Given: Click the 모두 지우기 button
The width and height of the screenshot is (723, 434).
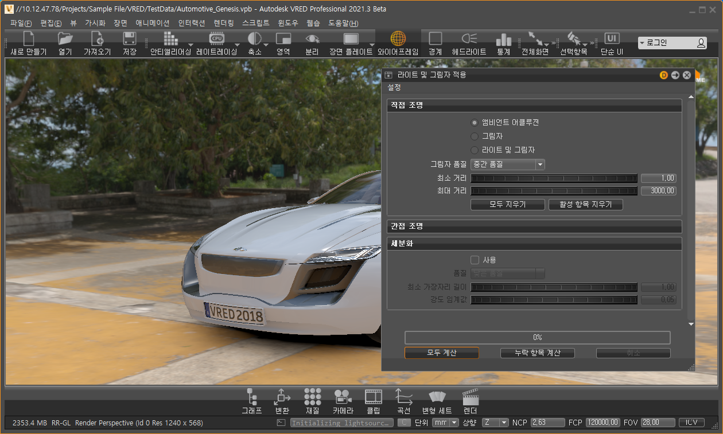Looking at the screenshot, I should pyautogui.click(x=507, y=205).
